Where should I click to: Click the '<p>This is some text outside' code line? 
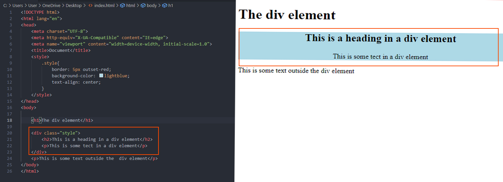pos(94,159)
